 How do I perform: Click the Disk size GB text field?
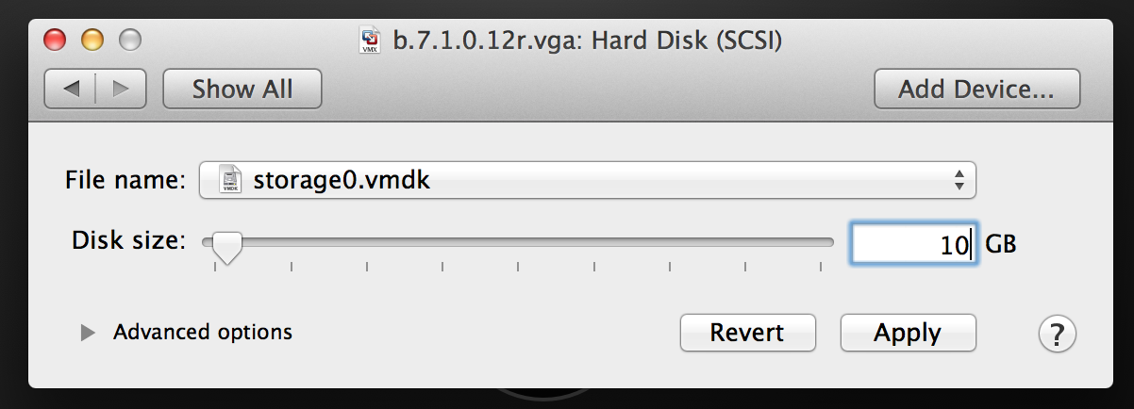pyautogui.click(x=913, y=245)
